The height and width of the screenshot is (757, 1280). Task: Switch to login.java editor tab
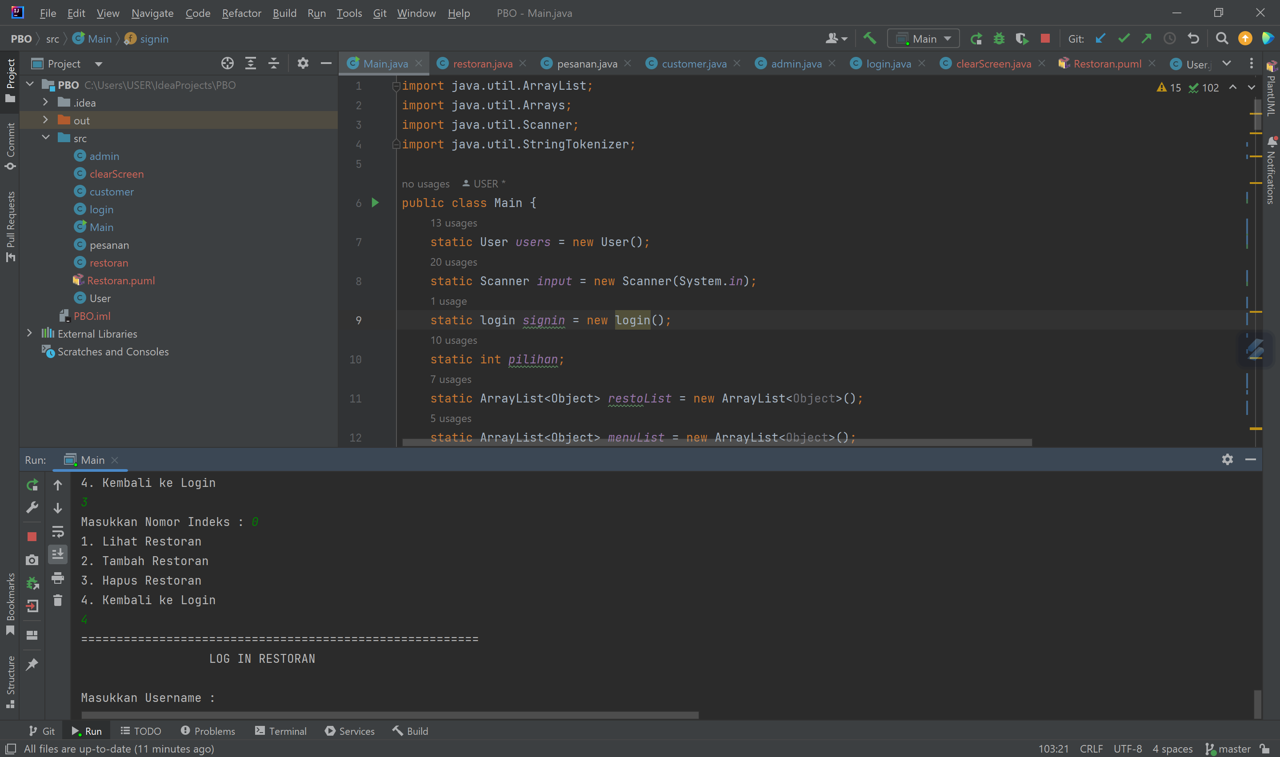coord(888,64)
